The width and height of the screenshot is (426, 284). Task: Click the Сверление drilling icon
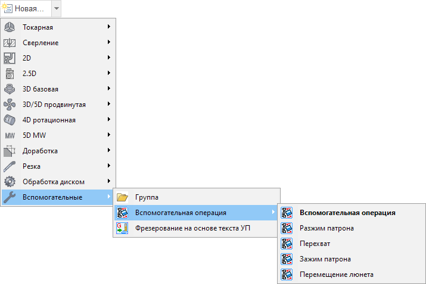(10, 43)
